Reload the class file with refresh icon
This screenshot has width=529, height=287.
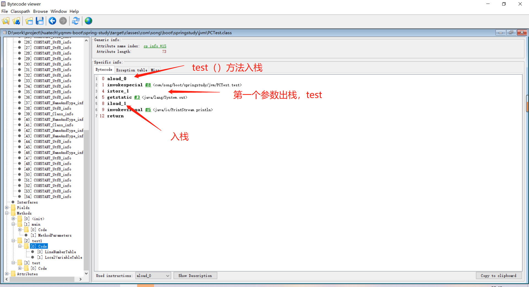click(76, 21)
